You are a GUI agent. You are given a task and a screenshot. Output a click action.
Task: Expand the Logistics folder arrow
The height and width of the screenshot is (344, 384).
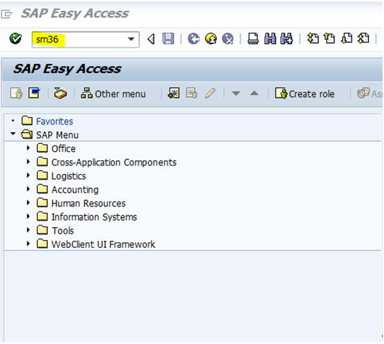point(28,175)
